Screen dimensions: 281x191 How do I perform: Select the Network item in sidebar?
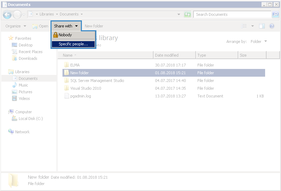[x=22, y=132]
